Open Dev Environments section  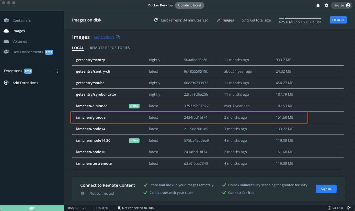tap(28, 52)
